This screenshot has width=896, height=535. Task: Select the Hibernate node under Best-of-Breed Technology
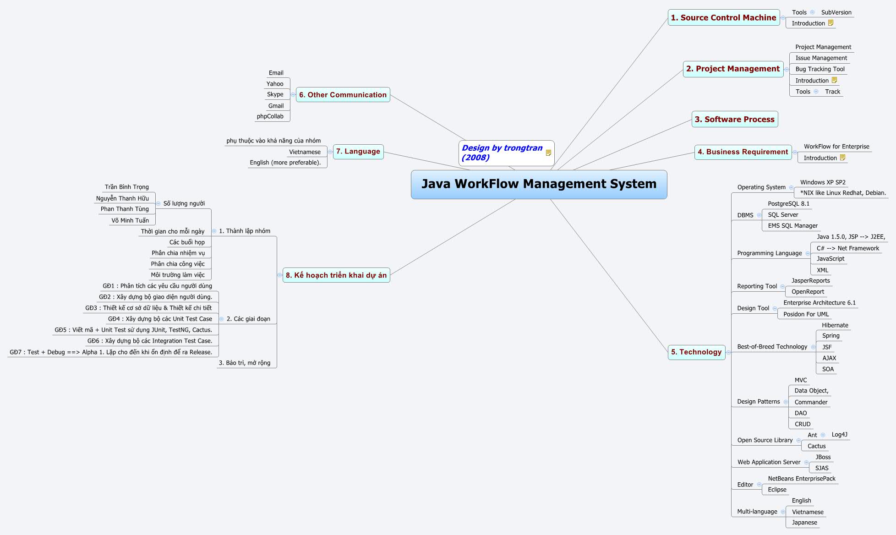(x=835, y=325)
